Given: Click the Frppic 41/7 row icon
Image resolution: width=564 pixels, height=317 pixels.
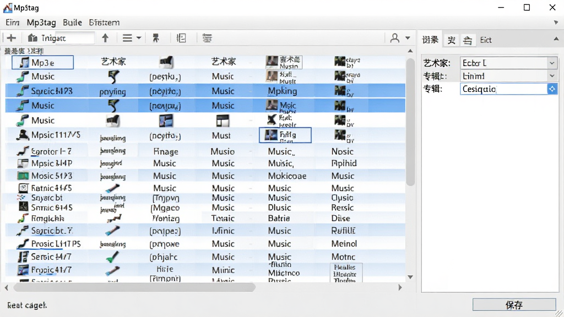Looking at the screenshot, I should click(x=23, y=270).
